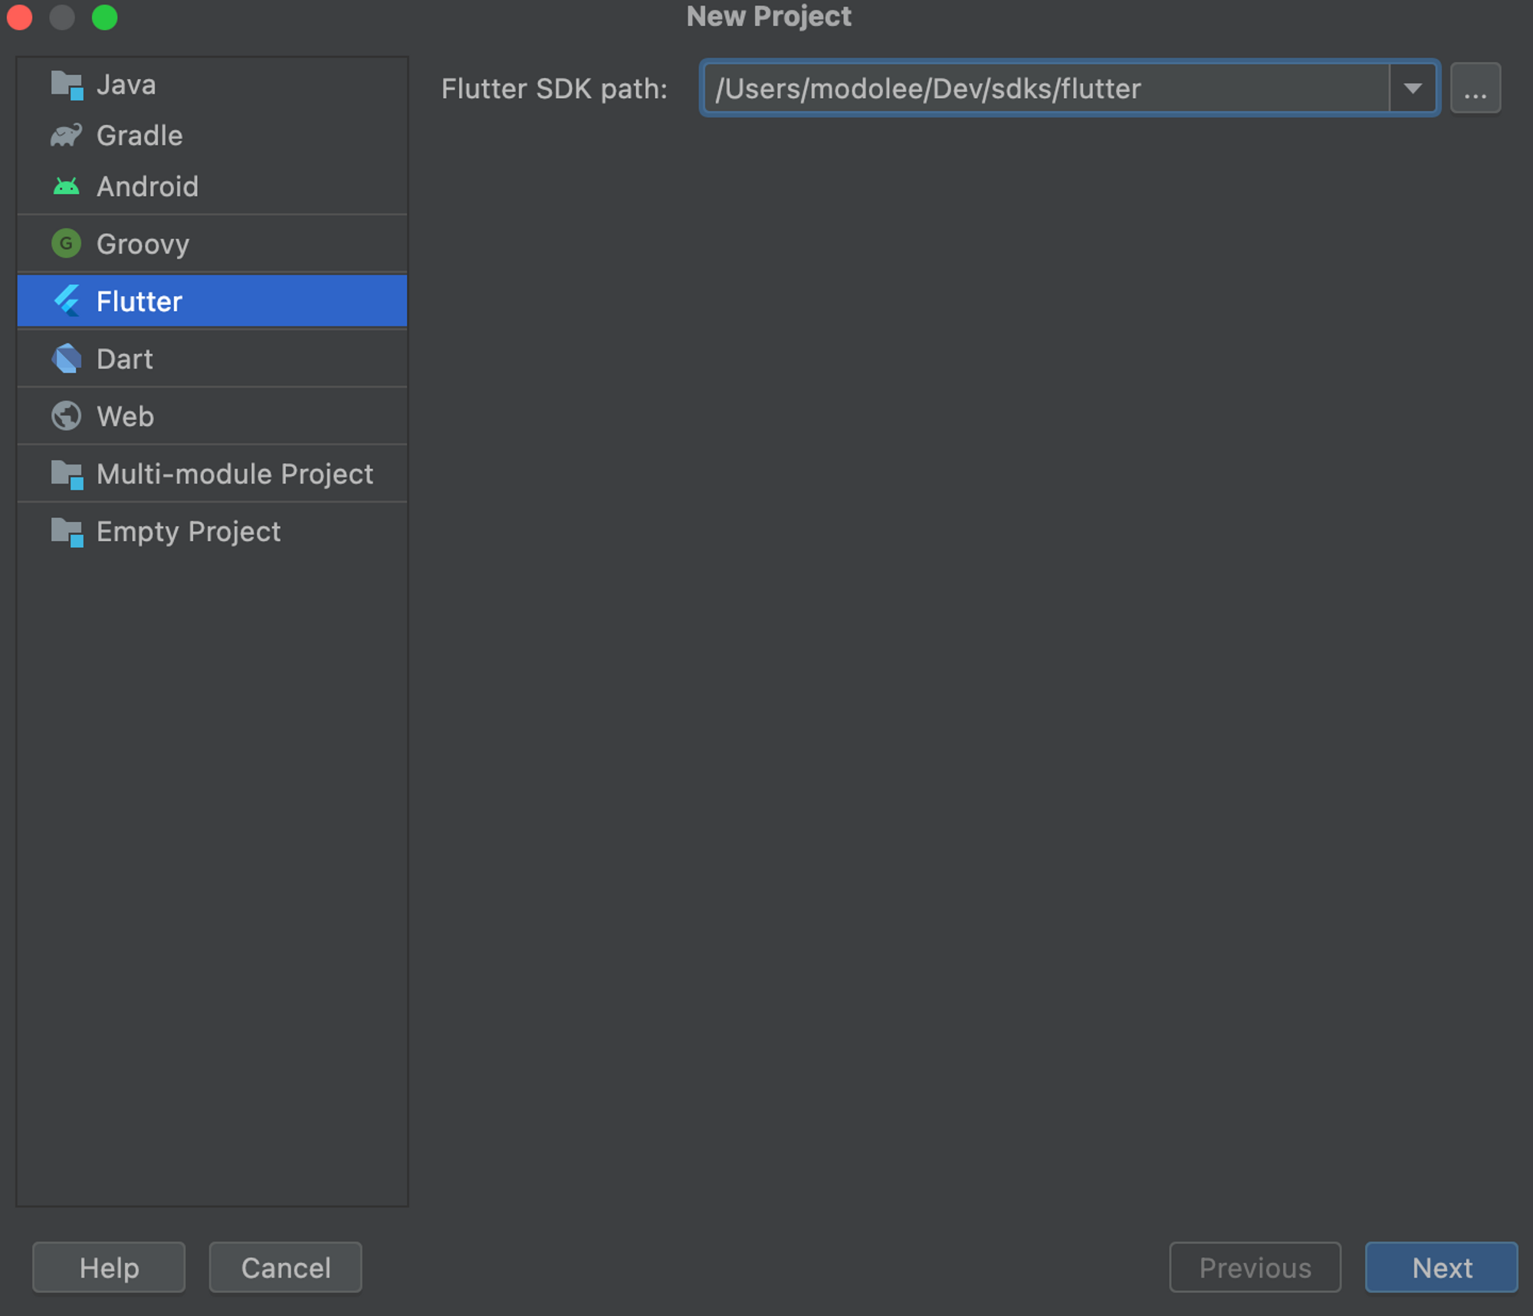Click inside the Flutter SDK path field

click(1042, 89)
